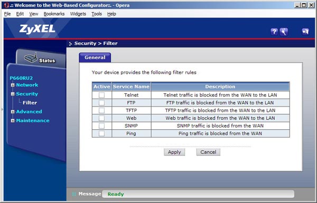
Task: Enable the FTP filter checkbox
Action: click(101, 103)
